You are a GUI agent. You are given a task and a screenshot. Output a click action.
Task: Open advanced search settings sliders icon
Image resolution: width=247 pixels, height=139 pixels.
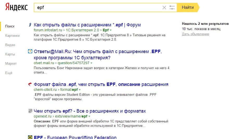172,8
